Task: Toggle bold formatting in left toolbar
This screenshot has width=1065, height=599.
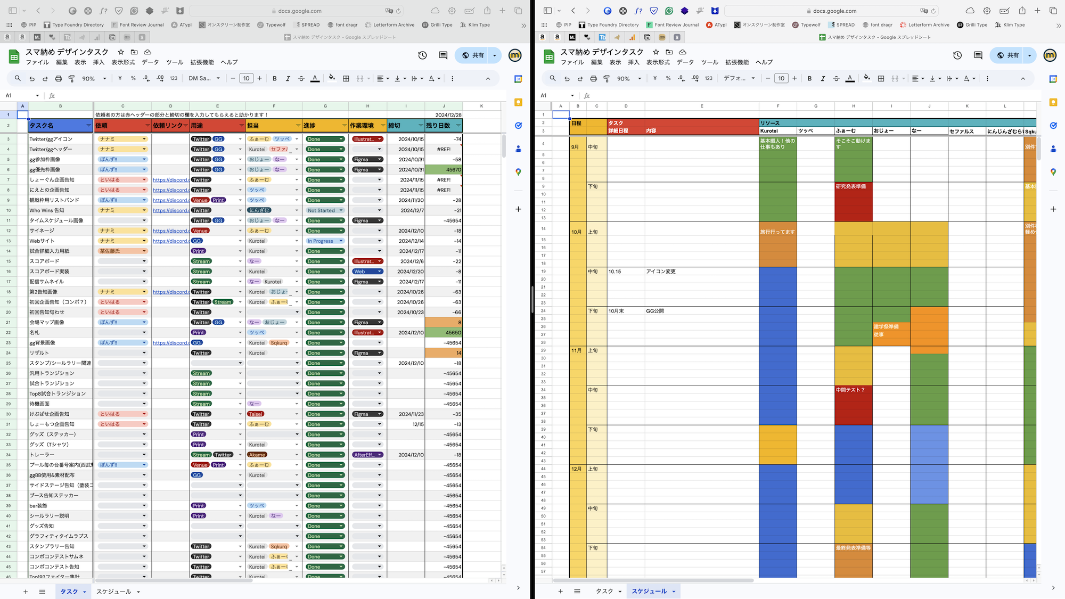Action: pyautogui.click(x=274, y=78)
